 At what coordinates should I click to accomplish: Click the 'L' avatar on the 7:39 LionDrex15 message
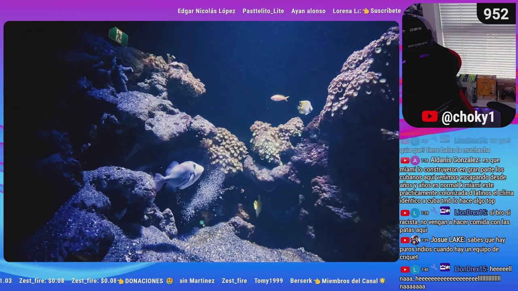pyautogui.click(x=415, y=213)
